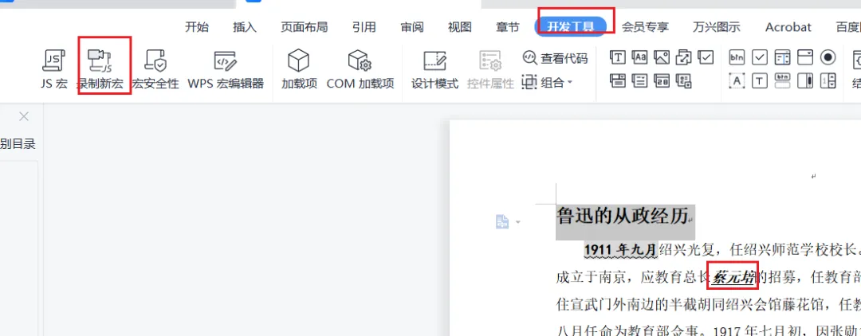
Task: Insert picture content control
Action: pyautogui.click(x=662, y=57)
